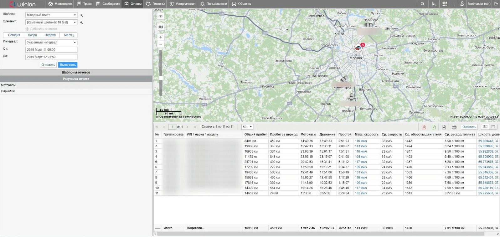Toggle table split view button
Viewport: 500px width, 237px height.
(x=493, y=127)
